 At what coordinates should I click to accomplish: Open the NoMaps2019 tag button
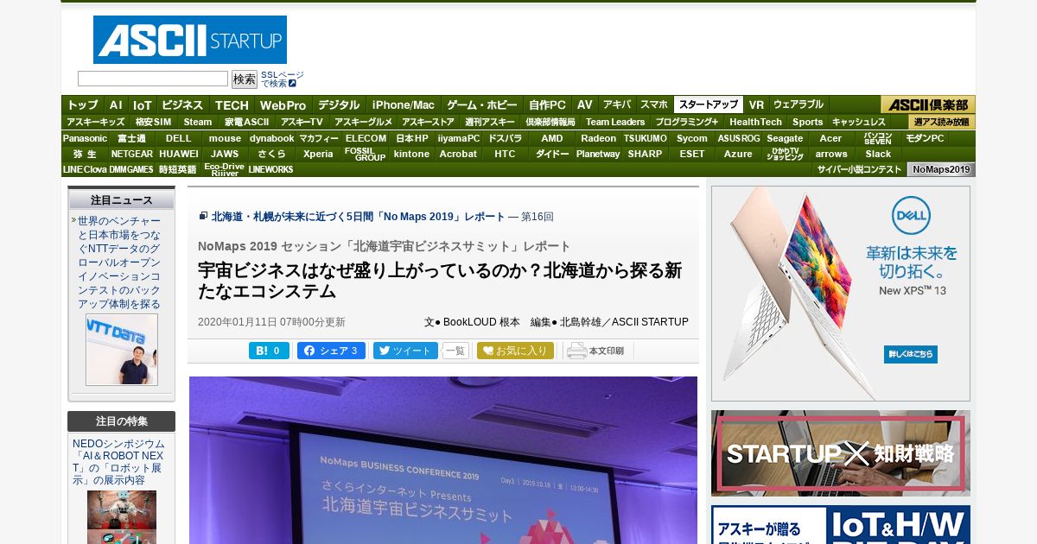pos(941,169)
